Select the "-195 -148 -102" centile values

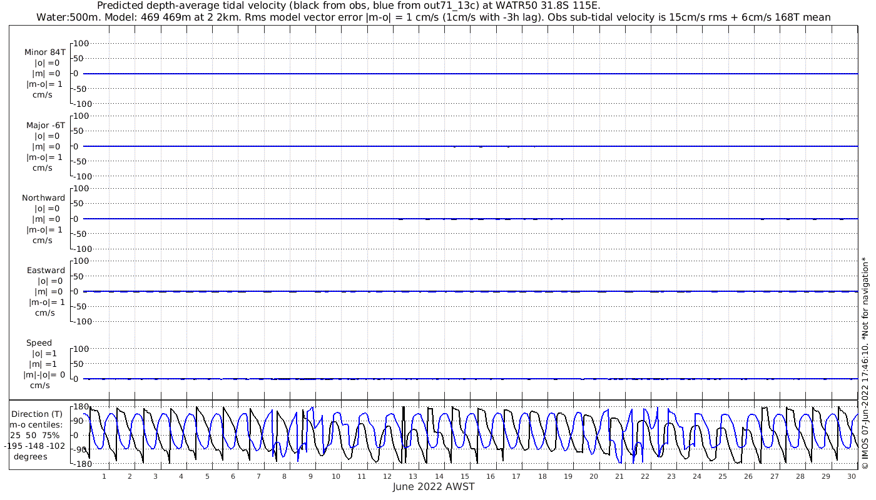point(34,446)
